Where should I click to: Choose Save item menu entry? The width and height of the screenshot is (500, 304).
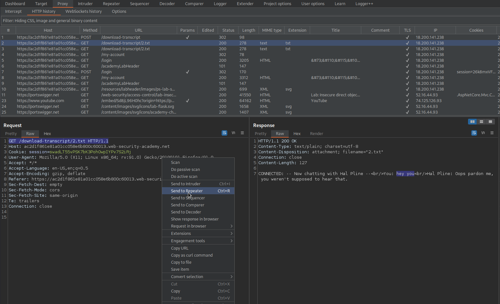pos(198,269)
